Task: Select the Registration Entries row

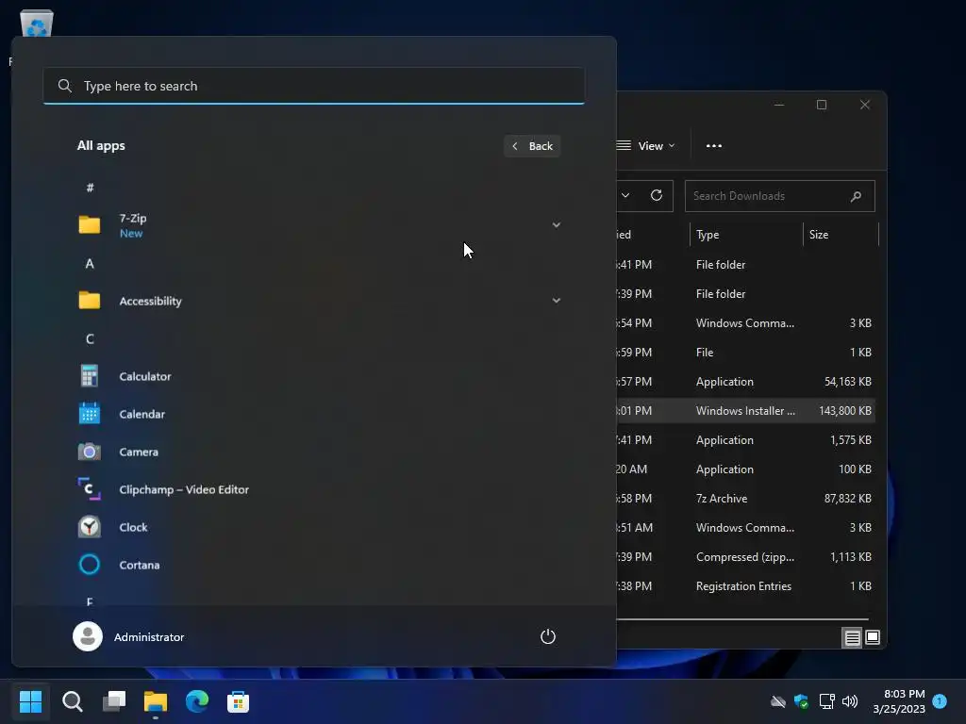Action: [x=745, y=586]
